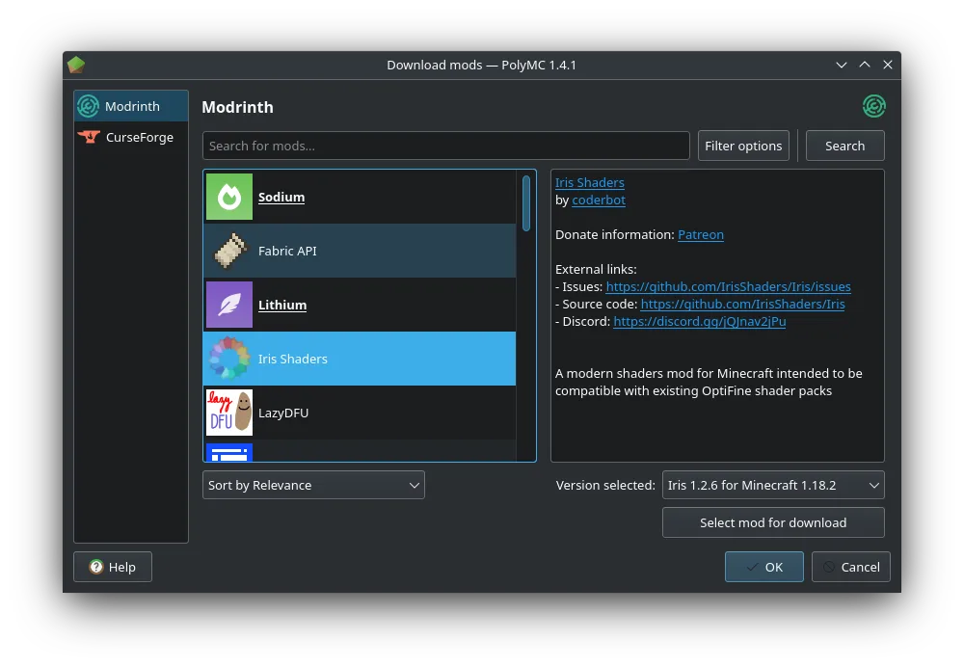
Task: Select the Lithium mod entry
Action: point(360,305)
